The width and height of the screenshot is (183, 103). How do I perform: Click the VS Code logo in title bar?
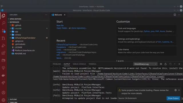[x=2, y=10]
